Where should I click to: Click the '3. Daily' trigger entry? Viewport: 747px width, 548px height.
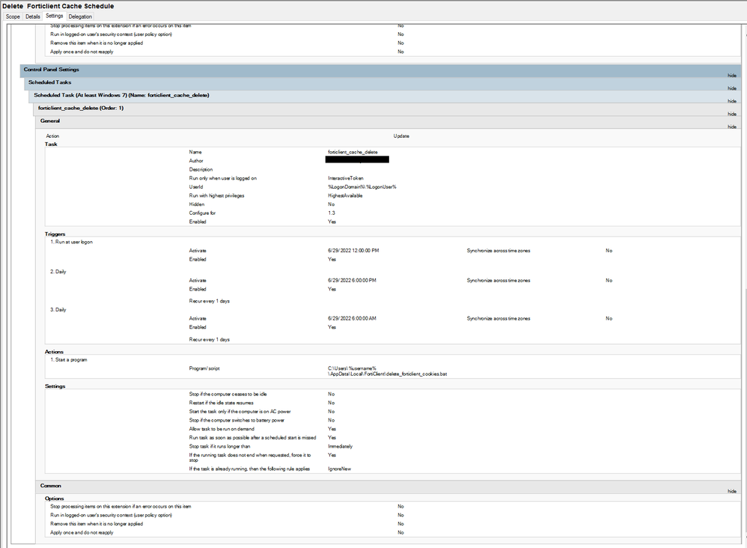(x=58, y=310)
